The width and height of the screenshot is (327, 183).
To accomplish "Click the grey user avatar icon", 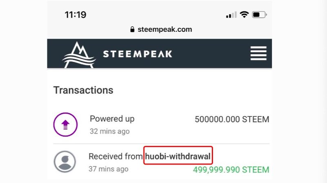I will 65,161.
